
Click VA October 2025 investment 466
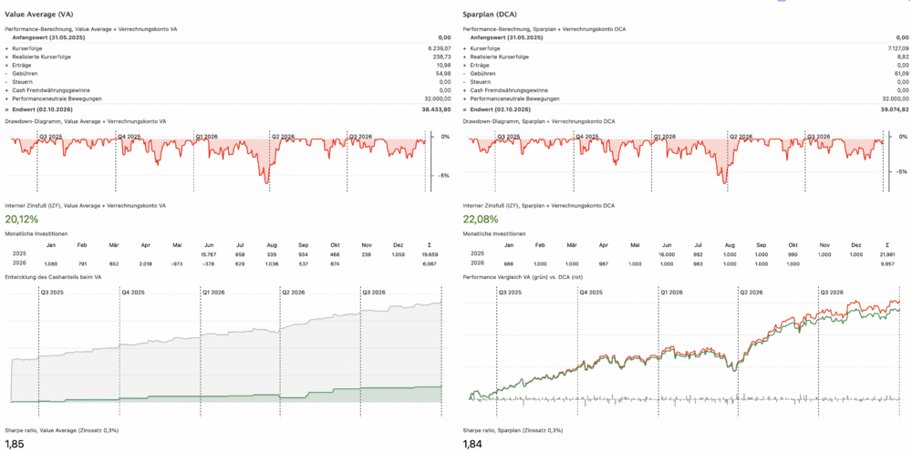[334, 254]
